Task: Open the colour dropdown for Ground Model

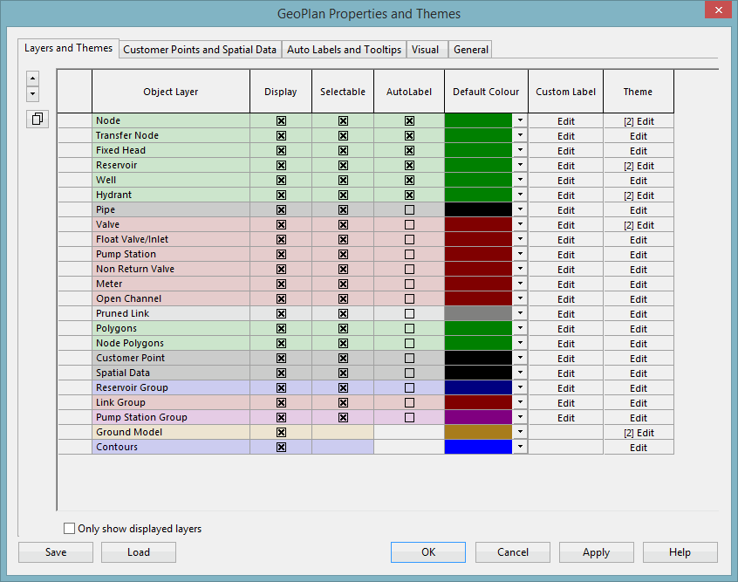Action: 518,432
